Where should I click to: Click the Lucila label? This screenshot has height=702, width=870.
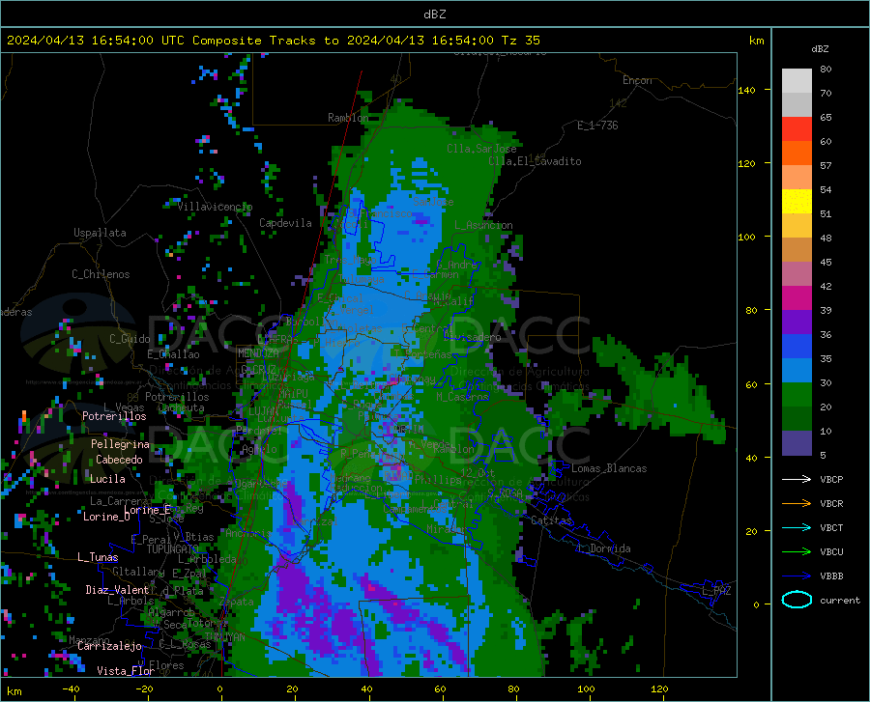[x=107, y=479]
